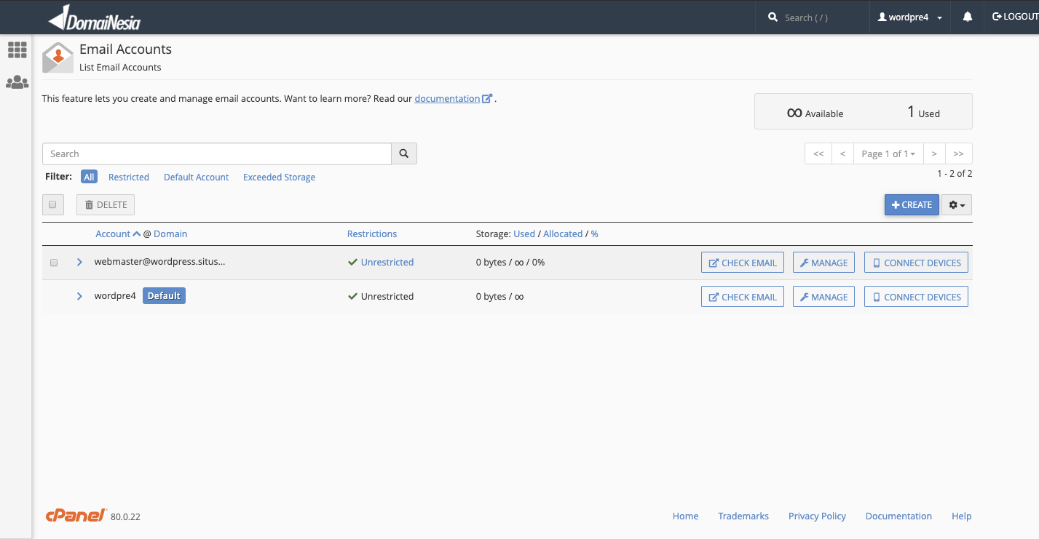Select the Exceeded Storage filter

[279, 177]
